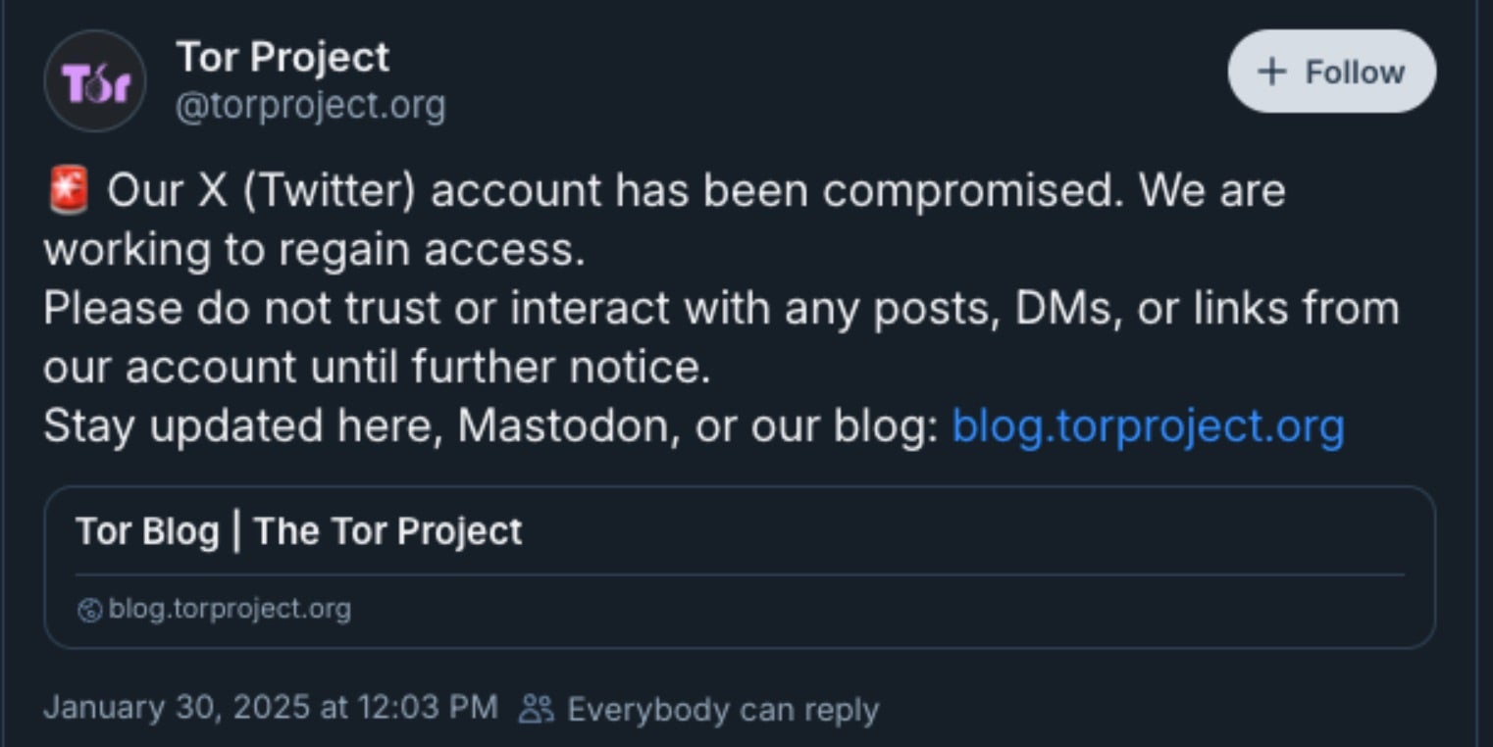
Task: Click the "working to regain access" line
Action: [x=314, y=250]
